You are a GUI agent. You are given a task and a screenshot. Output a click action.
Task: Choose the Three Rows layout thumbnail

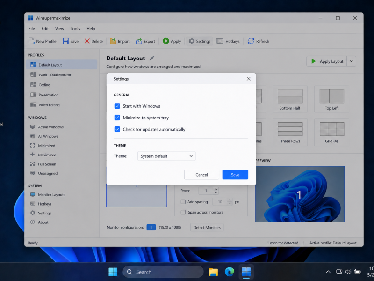(290, 132)
